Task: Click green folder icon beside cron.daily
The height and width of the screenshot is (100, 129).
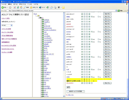Action: [x=43, y=36]
